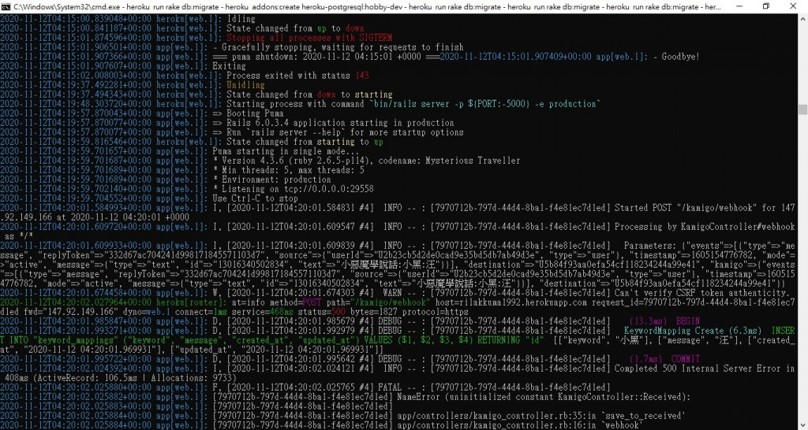Click the window title bar text

(368, 6)
